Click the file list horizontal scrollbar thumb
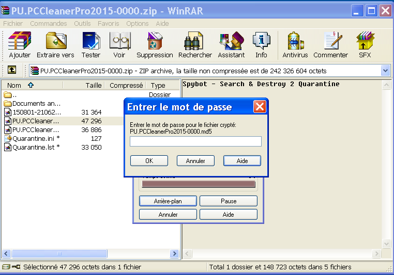 click(59, 253)
